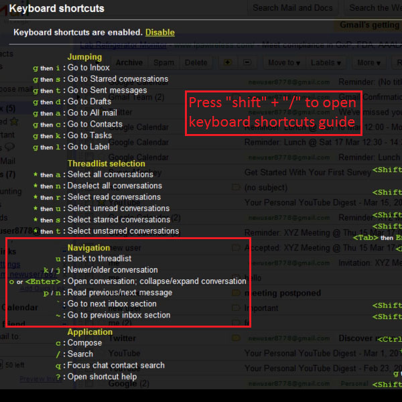Click the Go to next inbox section row
Viewport: 402px width, 402px height.
click(x=106, y=304)
